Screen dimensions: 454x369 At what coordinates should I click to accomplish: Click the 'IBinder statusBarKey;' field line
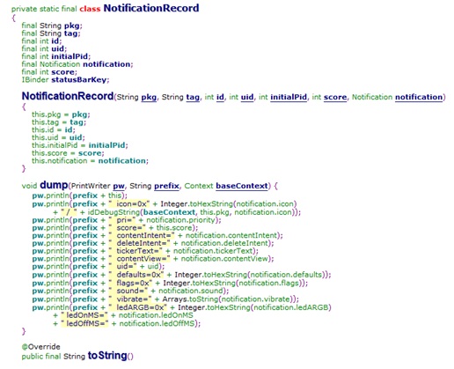pos(65,79)
